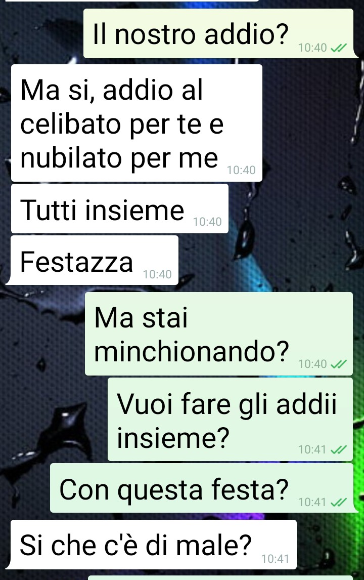This screenshot has height=580, width=364.
Task: Tap the "Tutti insieme" message bubble
Action: tap(120, 209)
